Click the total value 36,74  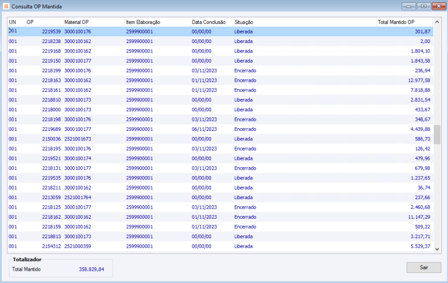[424, 188]
